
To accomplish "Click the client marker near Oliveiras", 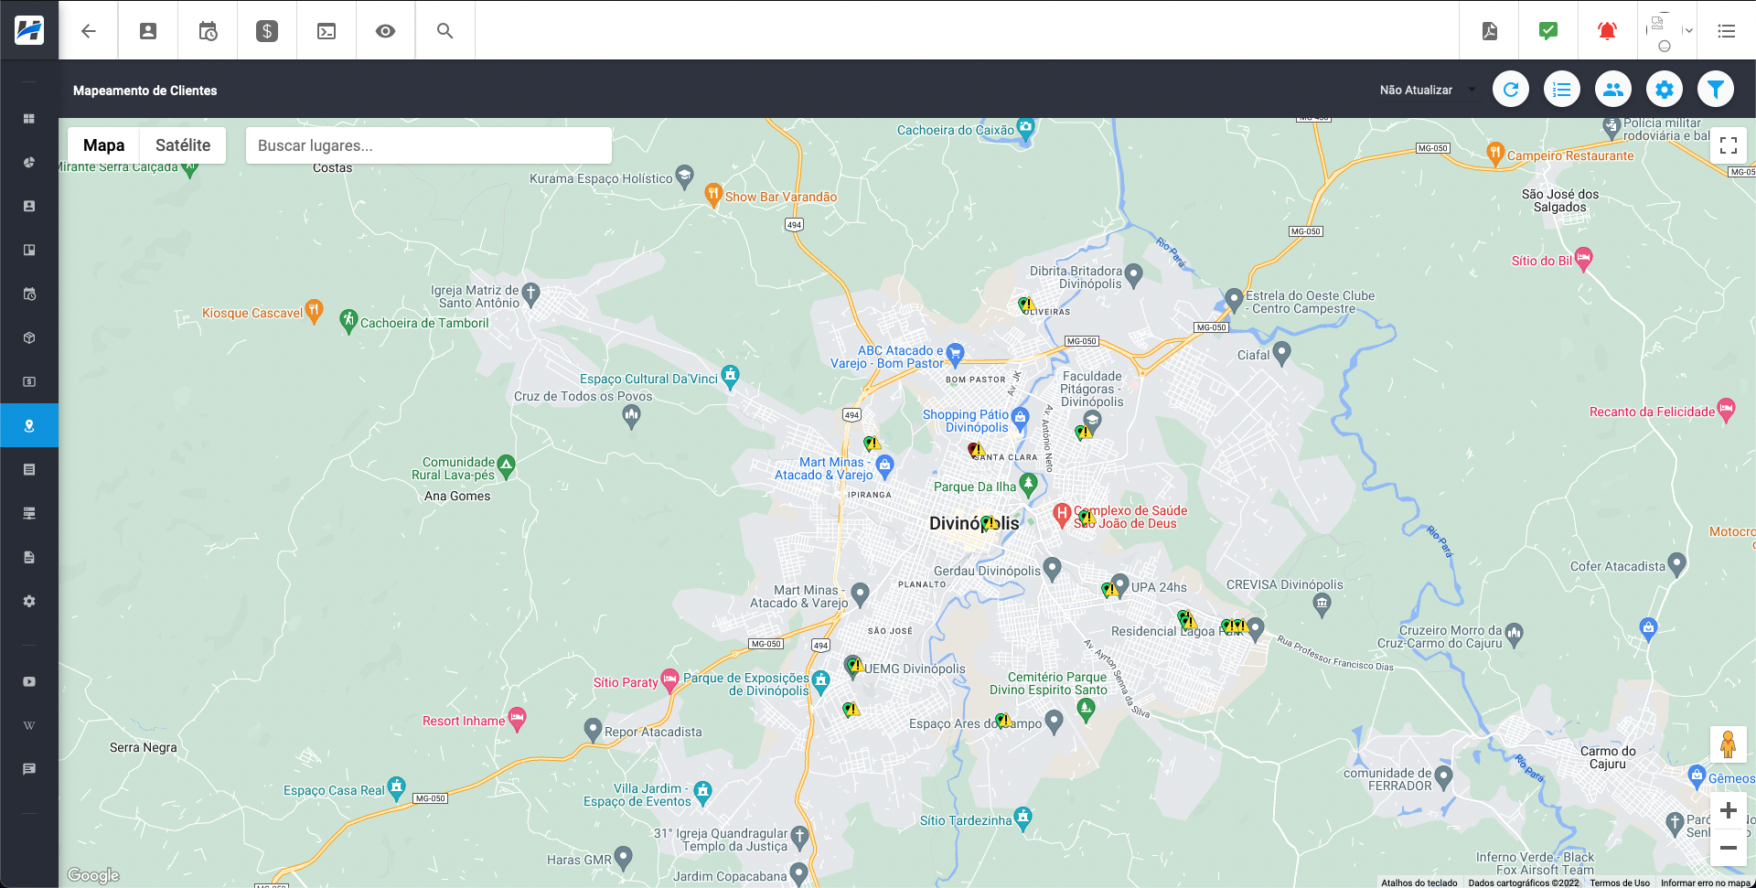I will point(1026,304).
